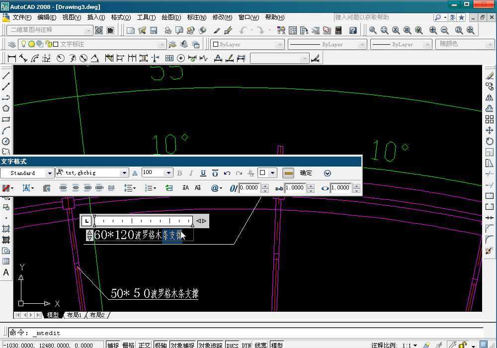Open the 修改(M) menu
Screen dimensions: 497x348
(222, 17)
